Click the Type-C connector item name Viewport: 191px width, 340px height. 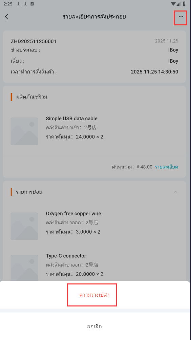click(66, 256)
